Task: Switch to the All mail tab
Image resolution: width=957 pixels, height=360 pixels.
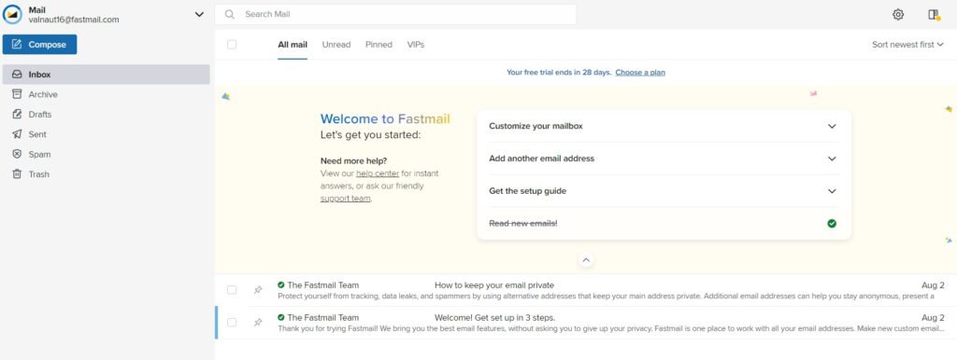Action: pyautogui.click(x=293, y=45)
